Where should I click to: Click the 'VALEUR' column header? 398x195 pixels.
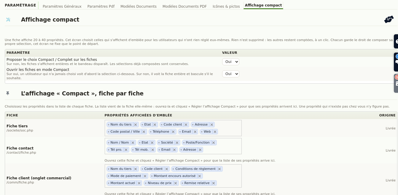[230, 53]
